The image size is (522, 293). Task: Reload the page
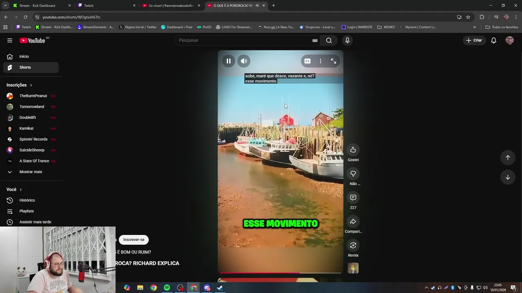tap(25, 17)
